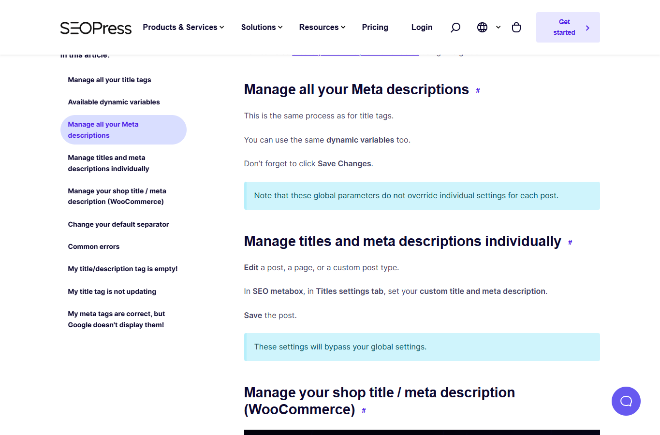Click anchor hash beside Manage all your Meta descriptions heading
Screen dimensions: 660x435
[478, 90]
